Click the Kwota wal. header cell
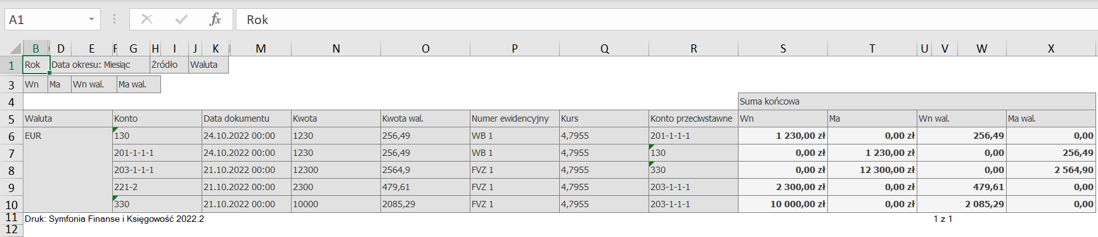The width and height of the screenshot is (1098, 237). 425,118
